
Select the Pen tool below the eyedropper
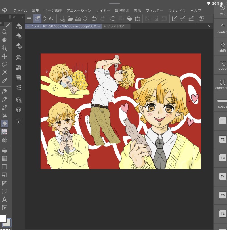point(4,91)
